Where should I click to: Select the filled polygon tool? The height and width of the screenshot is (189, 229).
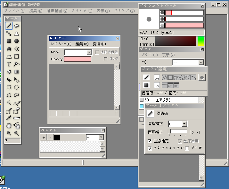click(x=9, y=49)
